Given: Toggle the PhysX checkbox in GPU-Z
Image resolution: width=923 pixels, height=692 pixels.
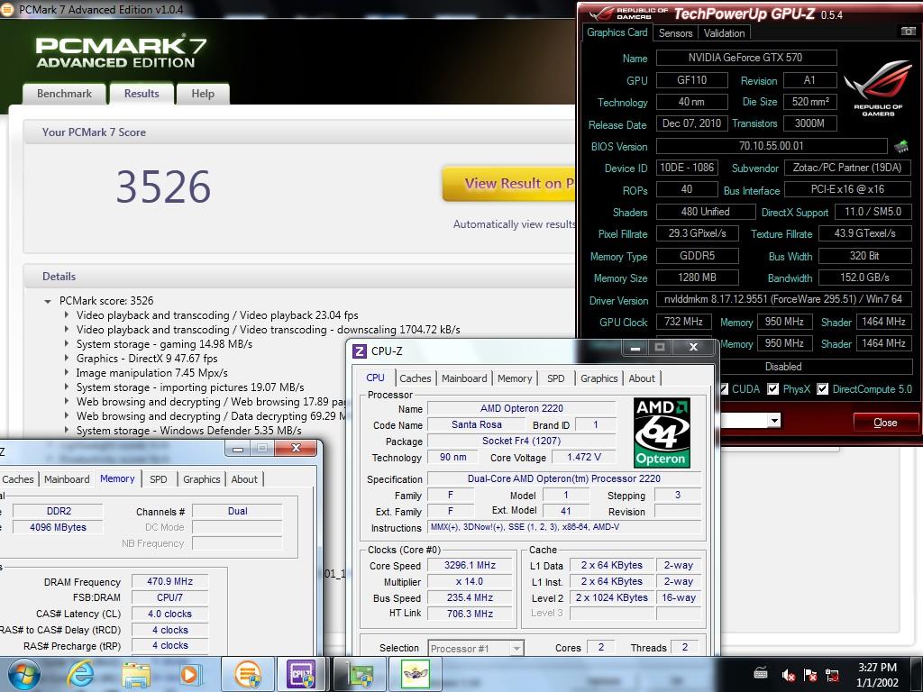Looking at the screenshot, I should pos(772,389).
